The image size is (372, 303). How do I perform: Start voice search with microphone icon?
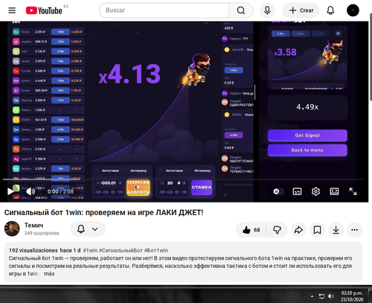point(267,10)
